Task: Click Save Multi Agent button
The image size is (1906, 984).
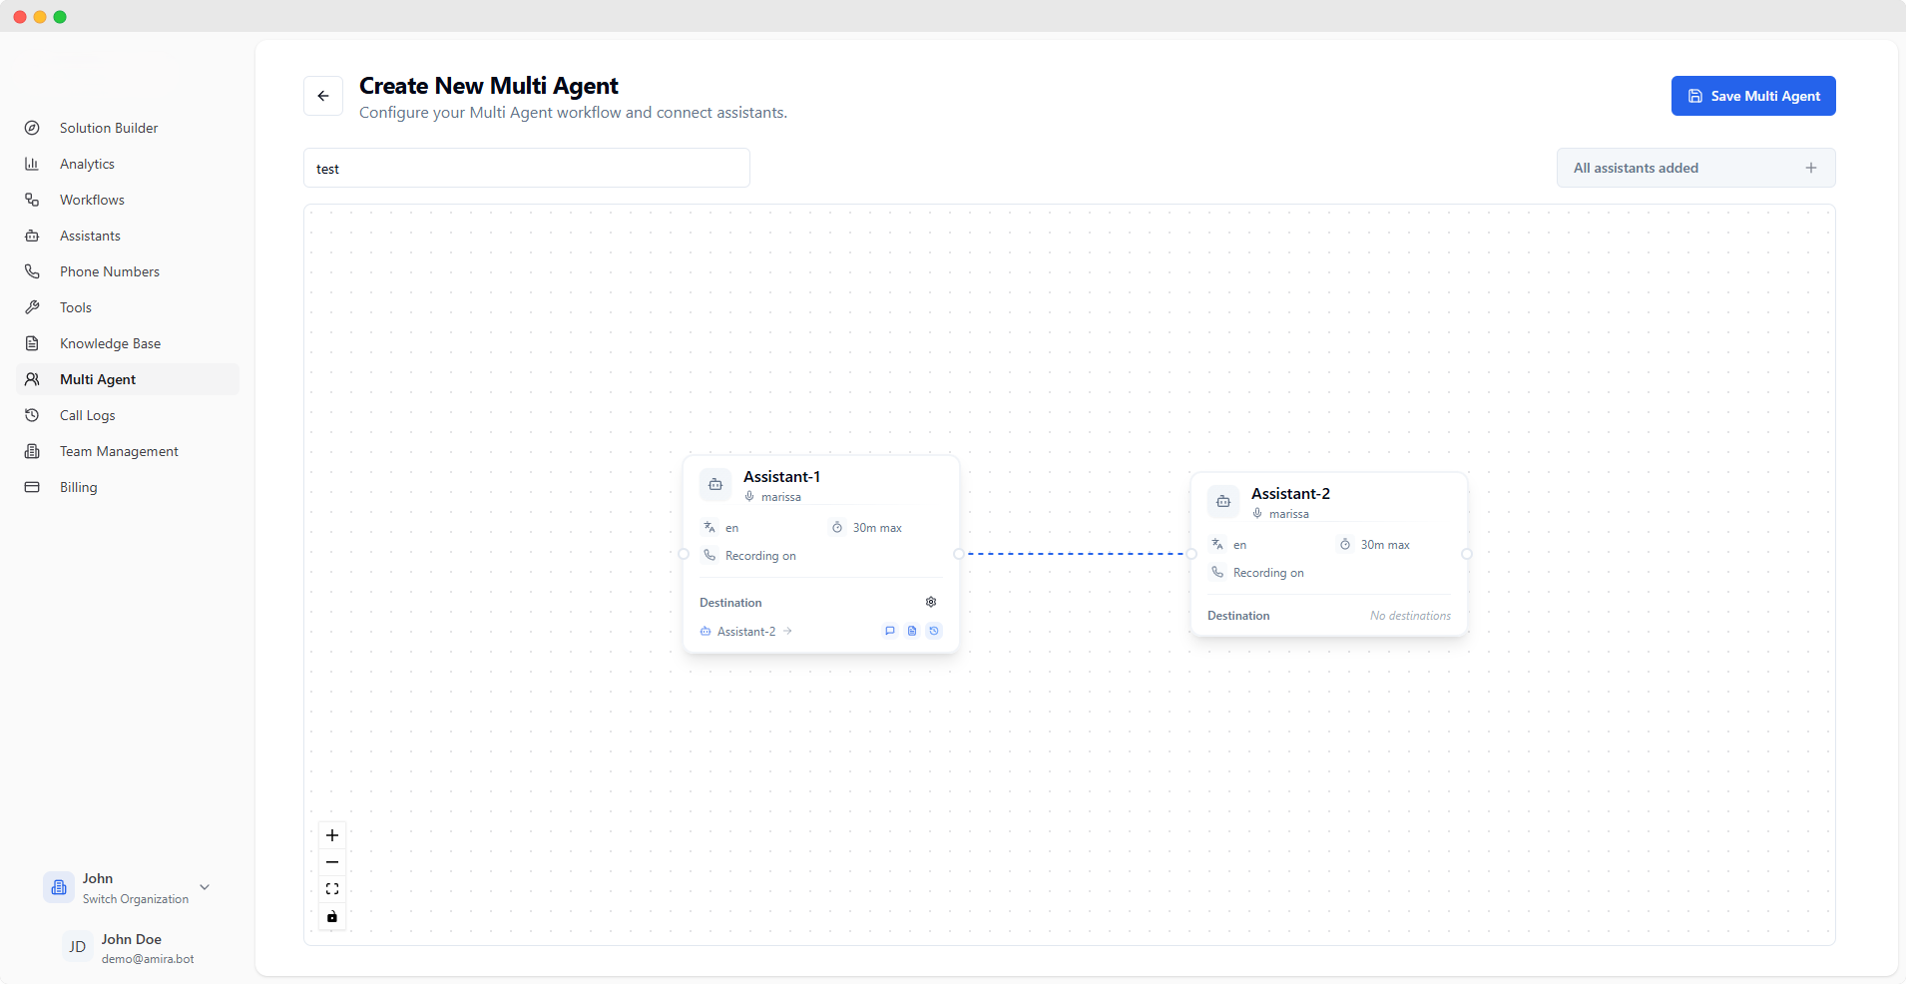Action: [x=1752, y=95]
